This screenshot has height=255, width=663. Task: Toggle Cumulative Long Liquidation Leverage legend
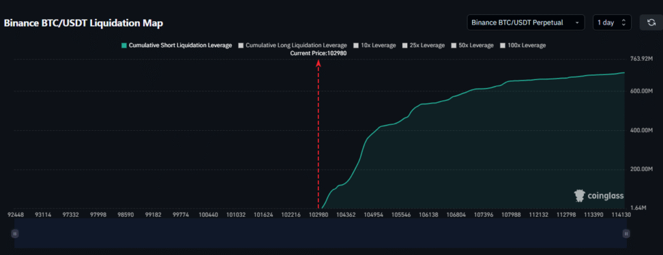pos(293,45)
